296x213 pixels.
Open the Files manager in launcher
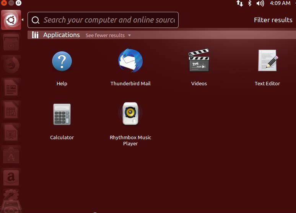tap(11, 42)
